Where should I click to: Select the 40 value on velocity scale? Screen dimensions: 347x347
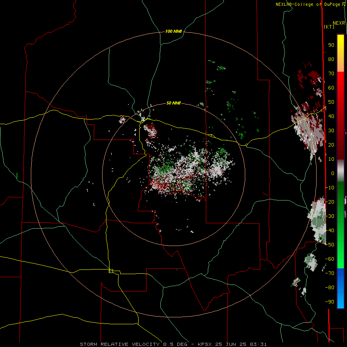point(331,116)
